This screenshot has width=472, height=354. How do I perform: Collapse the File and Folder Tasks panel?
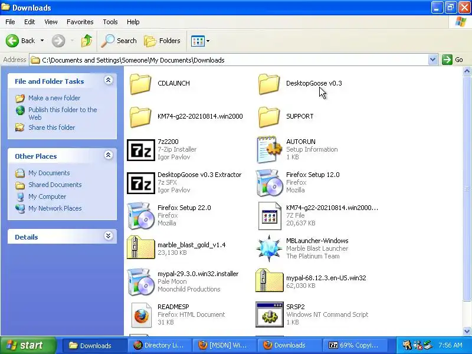tap(109, 80)
